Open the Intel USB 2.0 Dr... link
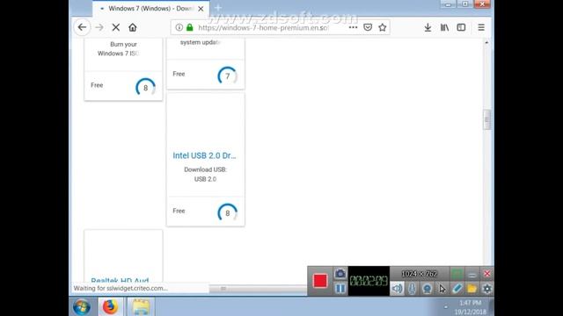 click(x=204, y=155)
